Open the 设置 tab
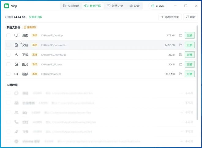 pos(135,6)
